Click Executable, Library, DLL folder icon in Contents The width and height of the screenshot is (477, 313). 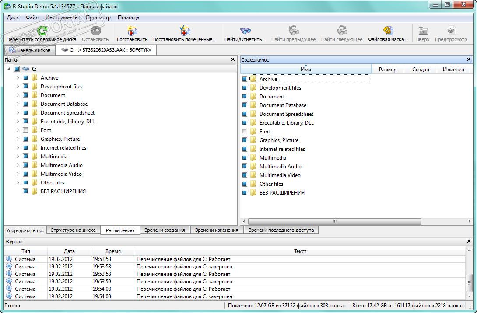click(253, 123)
